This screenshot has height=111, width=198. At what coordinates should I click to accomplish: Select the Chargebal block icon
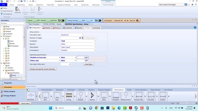click(x=116, y=96)
